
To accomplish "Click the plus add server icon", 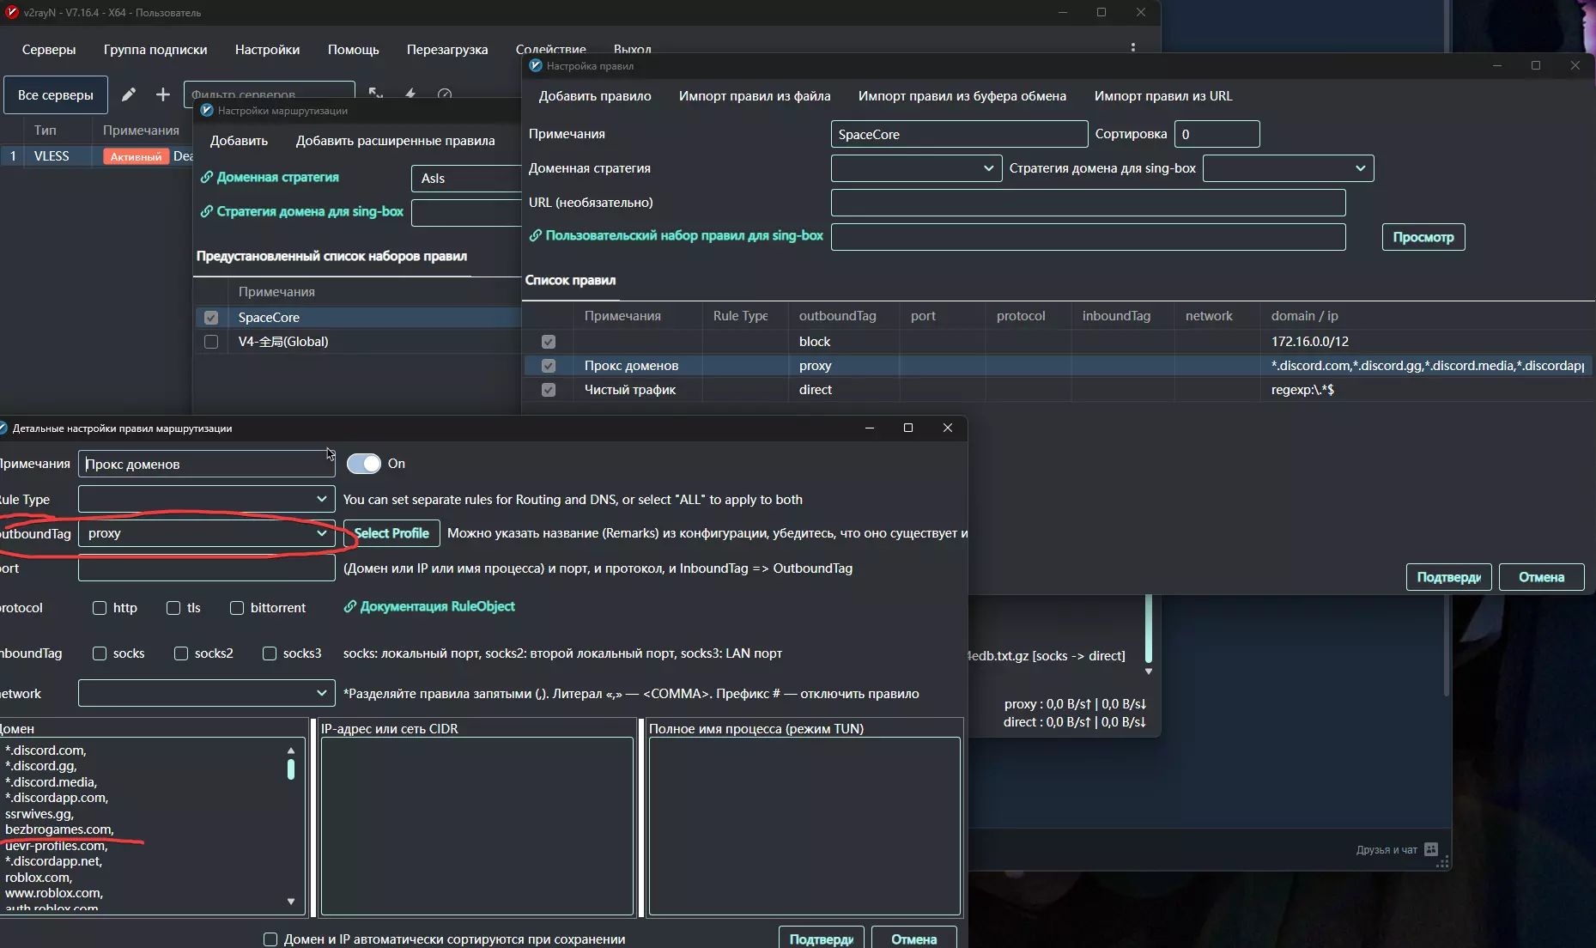I will tap(162, 94).
